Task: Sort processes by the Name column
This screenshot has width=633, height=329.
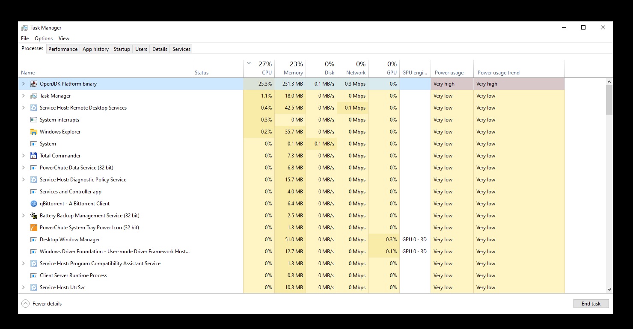Action: (105, 68)
